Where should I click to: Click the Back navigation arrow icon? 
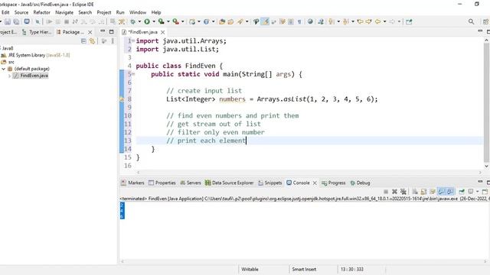(377, 21)
